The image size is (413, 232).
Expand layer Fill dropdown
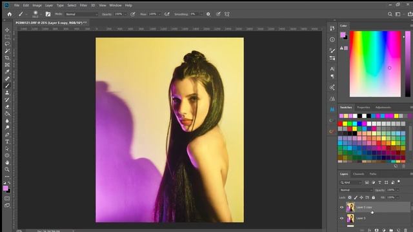click(398, 198)
